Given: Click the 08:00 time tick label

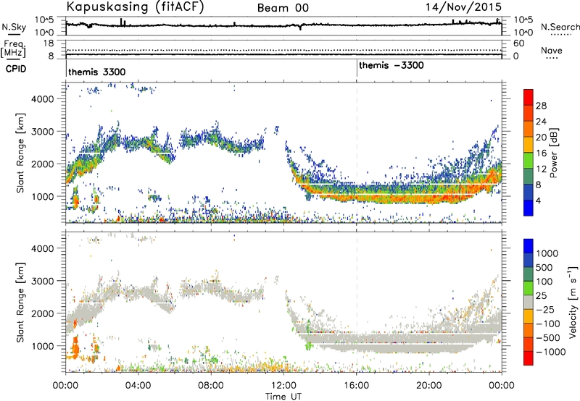Looking at the screenshot, I should 211,386.
